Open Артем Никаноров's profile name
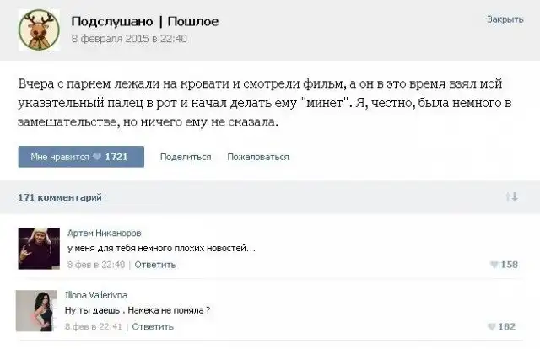The image size is (540, 349). 104,233
